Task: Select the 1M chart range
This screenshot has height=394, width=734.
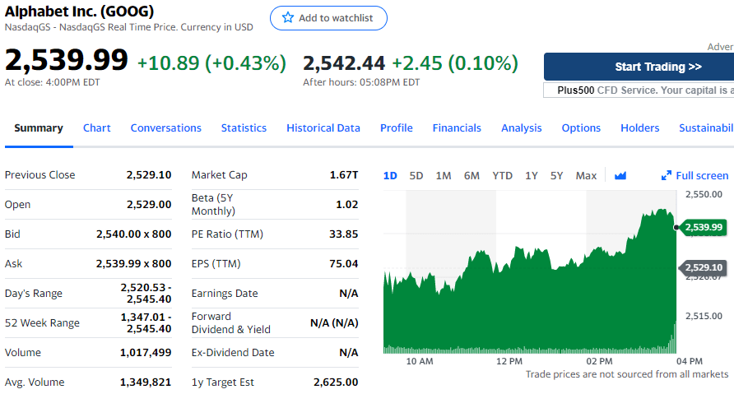Action: click(444, 175)
